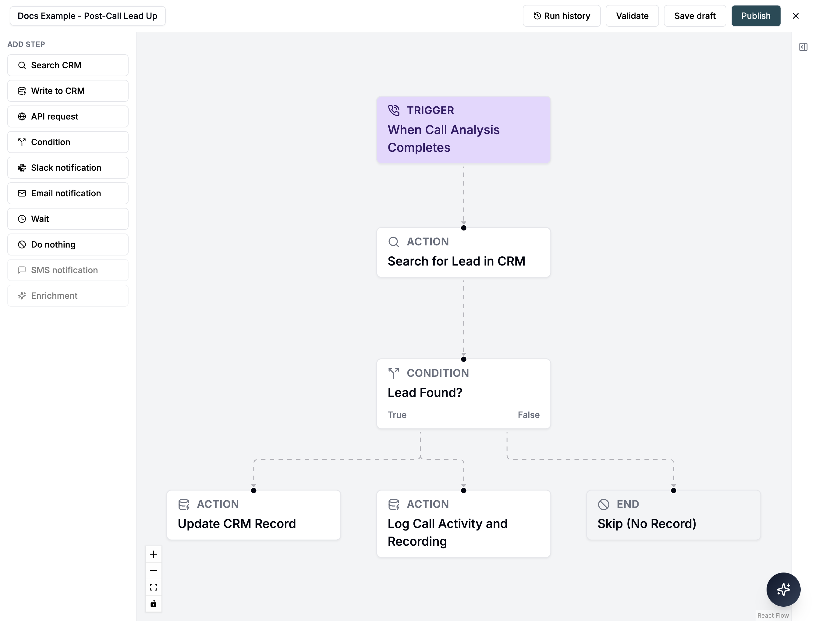Click the False branch label
This screenshot has width=815, height=621.
528,415
